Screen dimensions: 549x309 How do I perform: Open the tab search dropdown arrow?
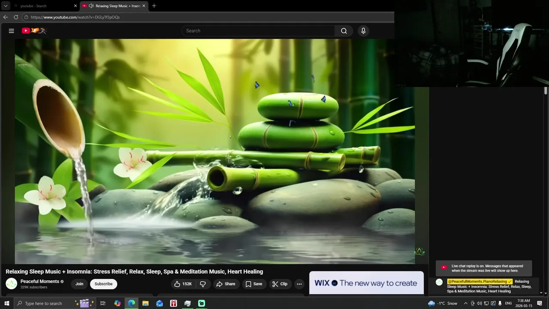(6, 6)
